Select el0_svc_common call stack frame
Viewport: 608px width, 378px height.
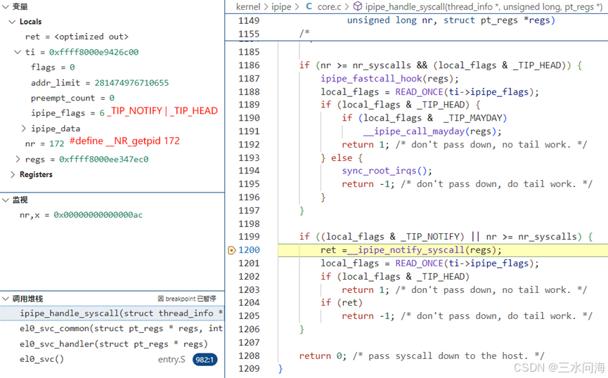coord(112,329)
